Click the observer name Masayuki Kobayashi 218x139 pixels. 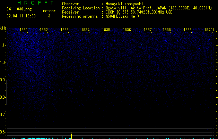click(124, 4)
